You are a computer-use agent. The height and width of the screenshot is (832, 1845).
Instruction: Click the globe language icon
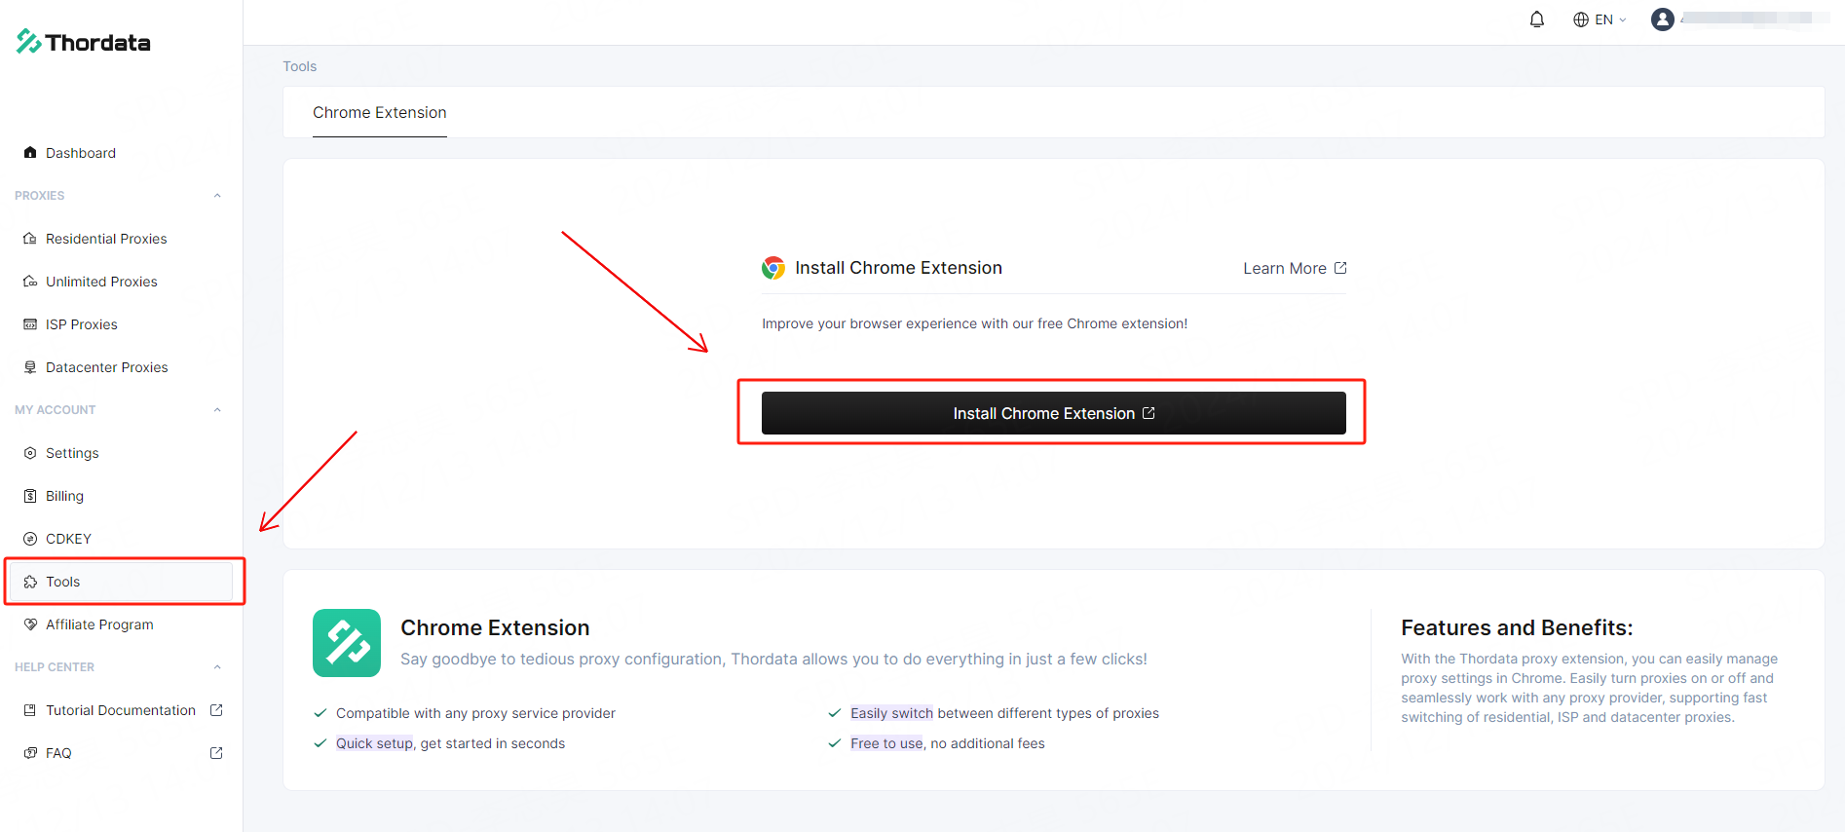(1581, 19)
